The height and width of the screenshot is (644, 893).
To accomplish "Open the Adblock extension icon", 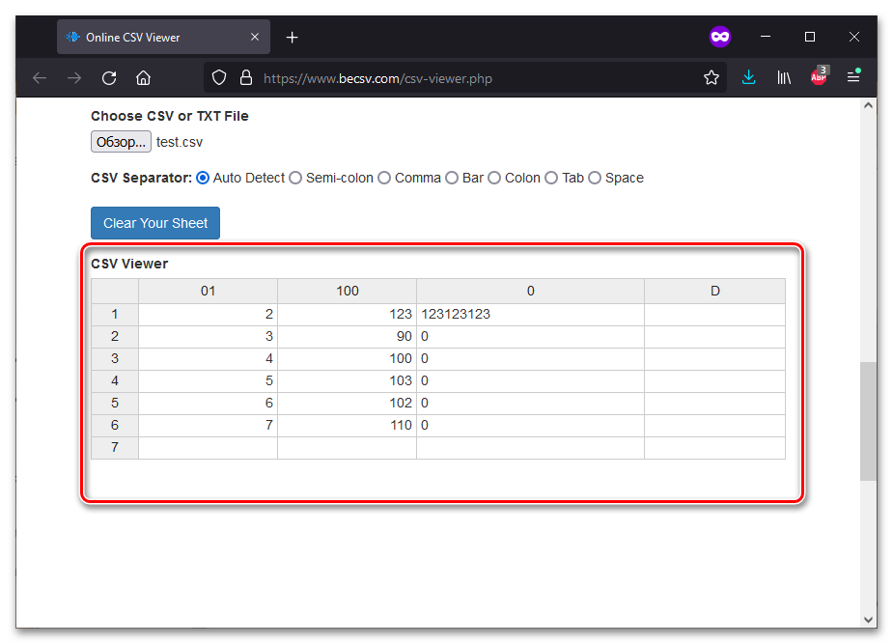I will coord(819,77).
